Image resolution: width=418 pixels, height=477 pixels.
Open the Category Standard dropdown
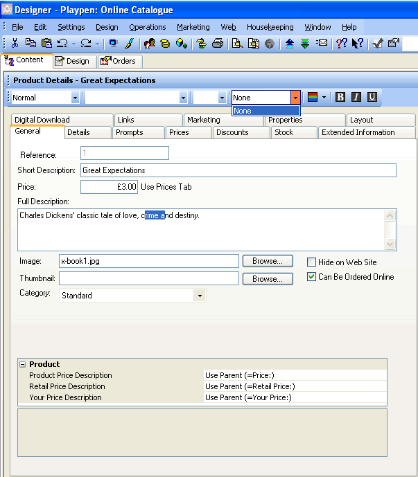pos(200,296)
